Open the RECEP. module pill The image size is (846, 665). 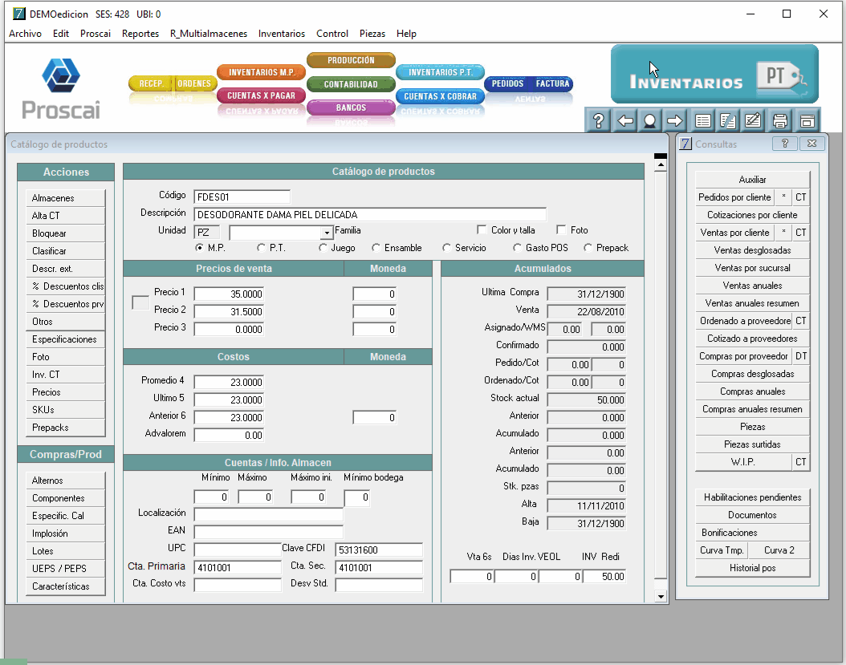pyautogui.click(x=151, y=83)
